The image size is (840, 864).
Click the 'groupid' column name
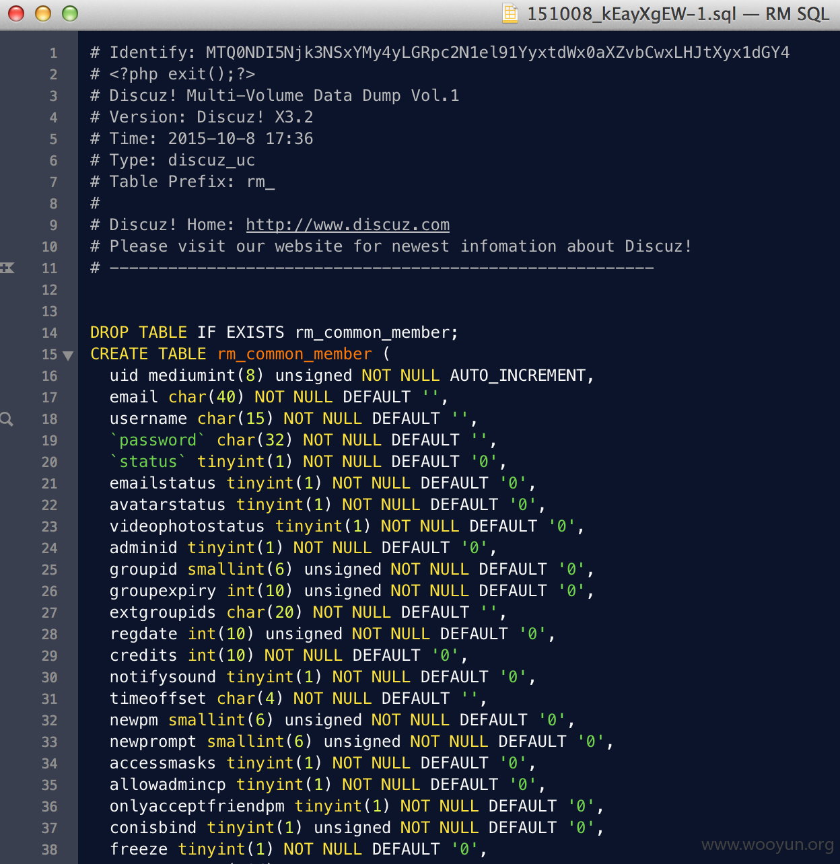pos(143,569)
